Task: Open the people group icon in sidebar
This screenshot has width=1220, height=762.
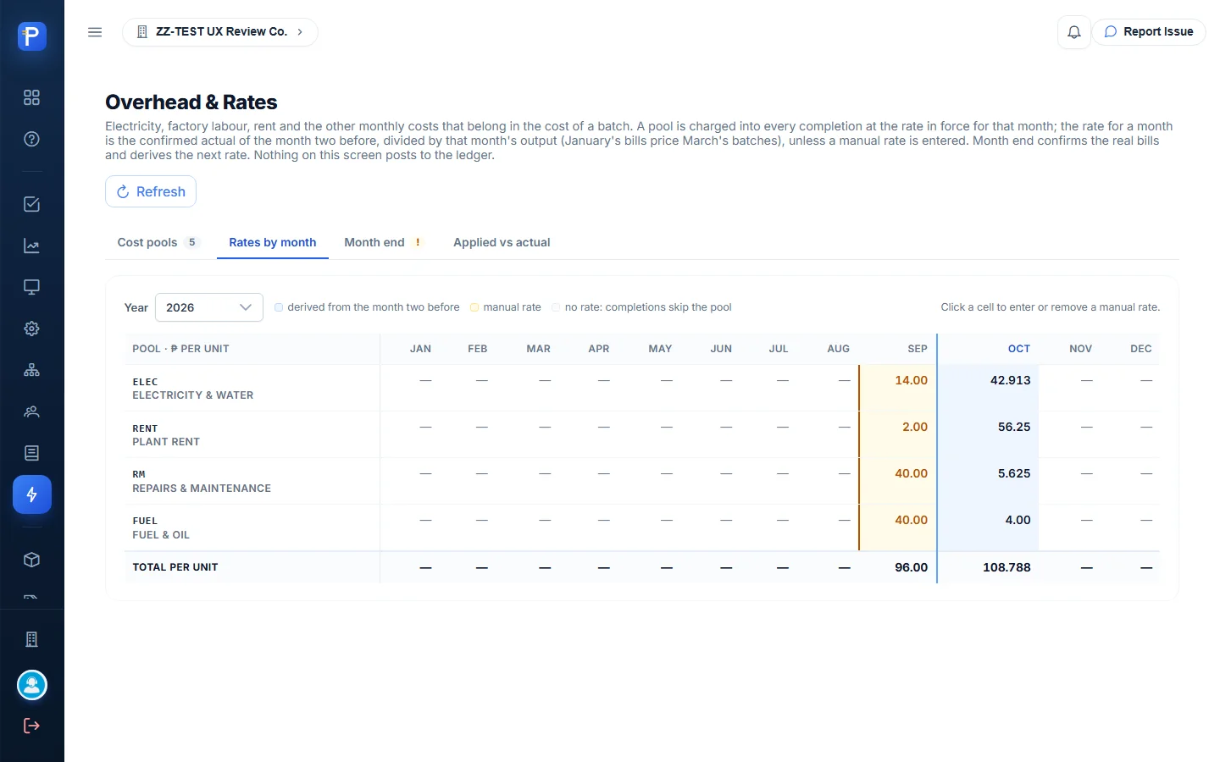Action: point(31,411)
